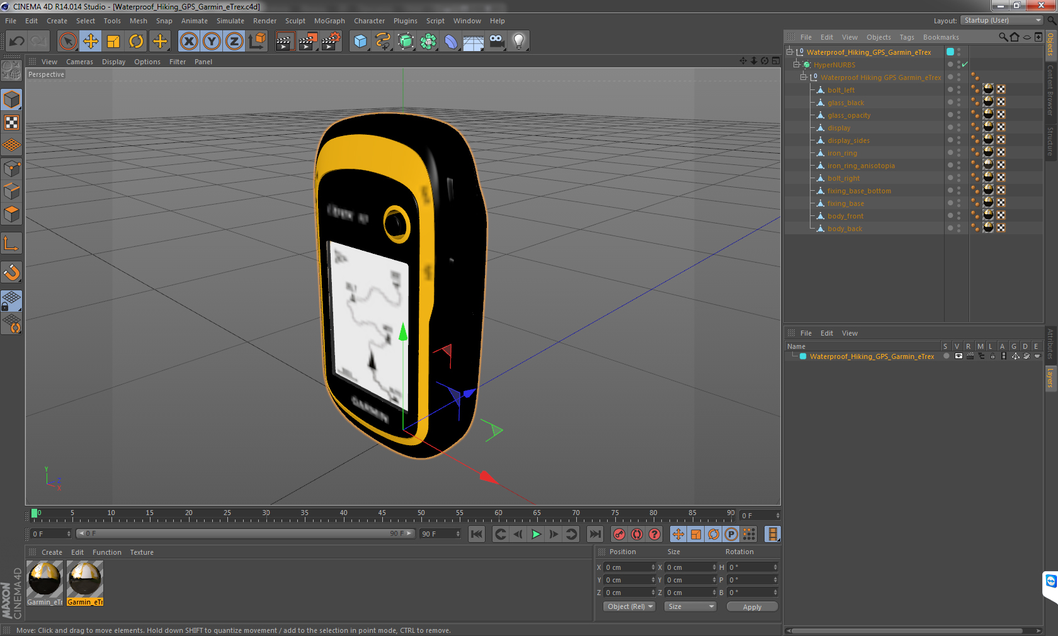Toggle visibility dot for bolt_left
Viewport: 1058px width, 636px height.
click(950, 89)
